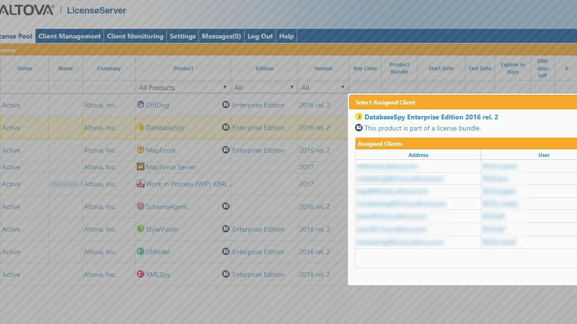
Task: Click the license bundle icon in DiffDog row
Action: [226, 104]
